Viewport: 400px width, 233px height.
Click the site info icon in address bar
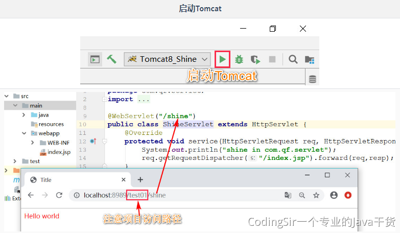coord(77,195)
